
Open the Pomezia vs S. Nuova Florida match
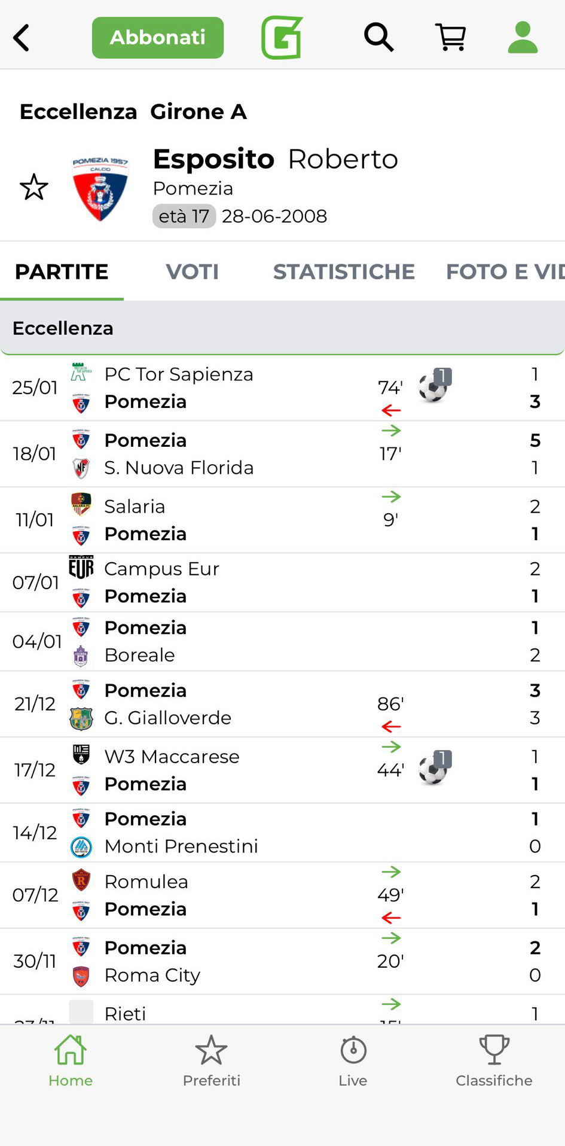click(x=239, y=454)
